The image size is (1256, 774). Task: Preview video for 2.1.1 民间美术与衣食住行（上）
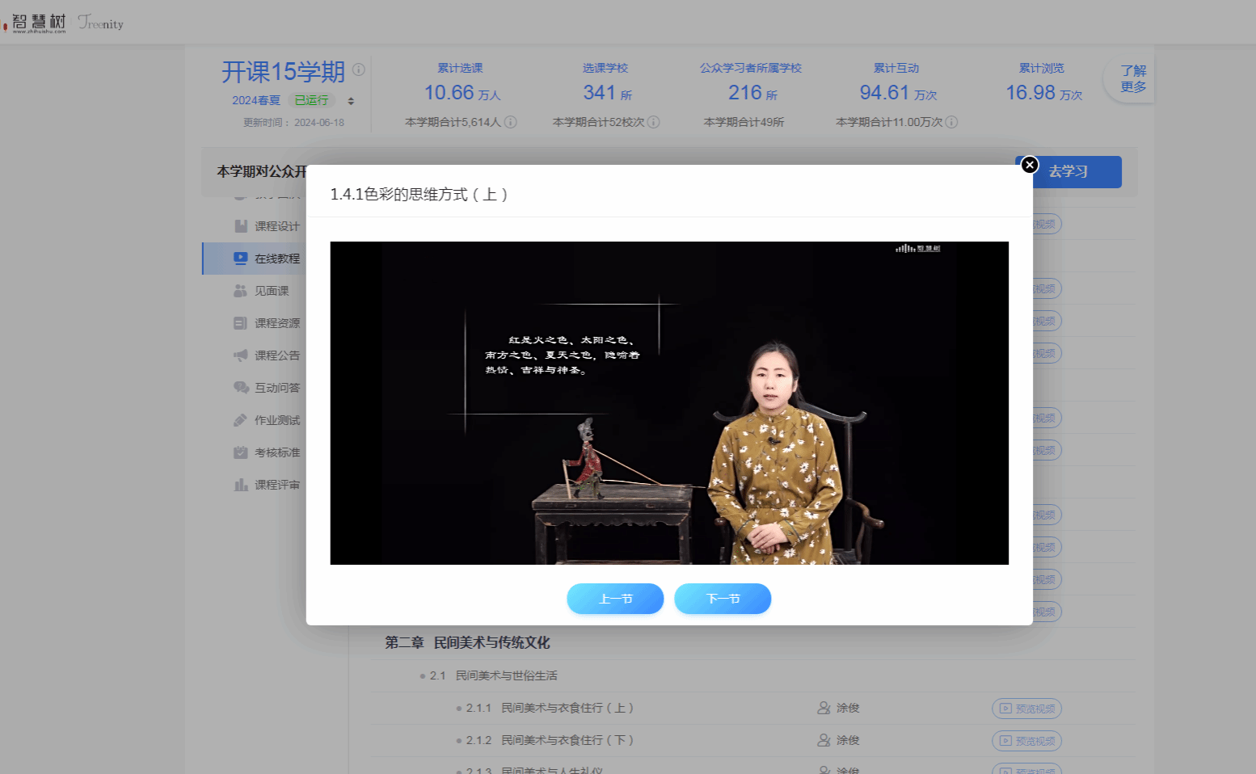1026,709
